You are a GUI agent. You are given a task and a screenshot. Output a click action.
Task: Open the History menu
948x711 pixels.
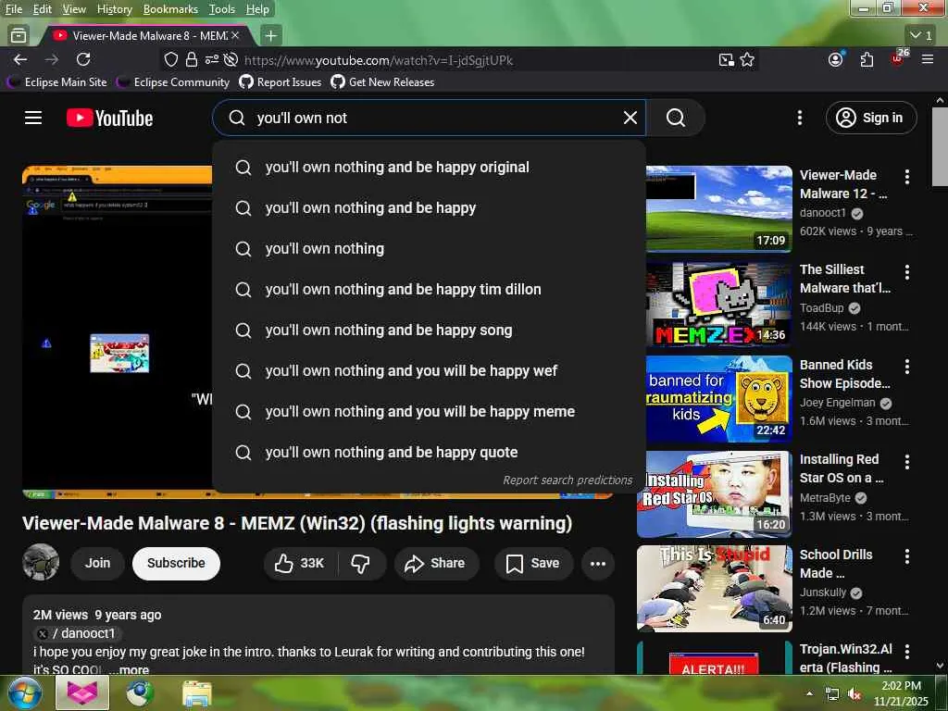coord(114,9)
